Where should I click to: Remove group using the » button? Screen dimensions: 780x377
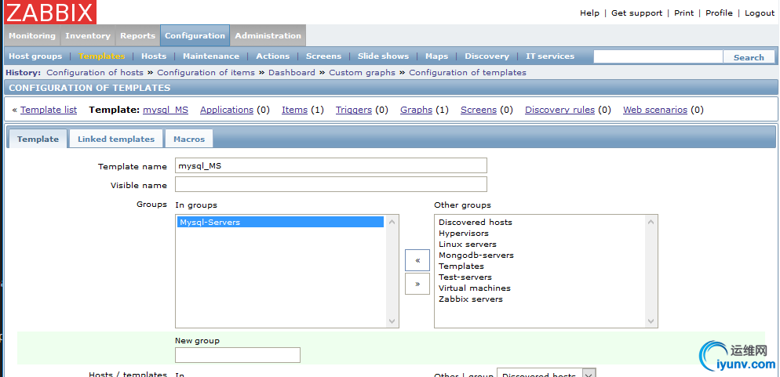point(417,284)
